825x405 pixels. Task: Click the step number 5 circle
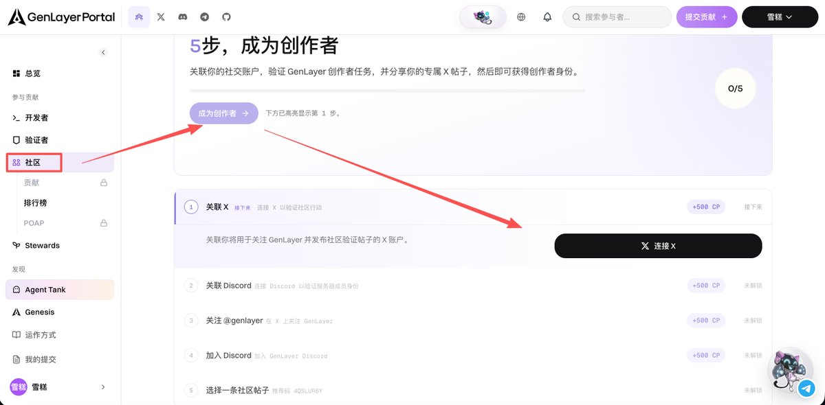(x=192, y=391)
